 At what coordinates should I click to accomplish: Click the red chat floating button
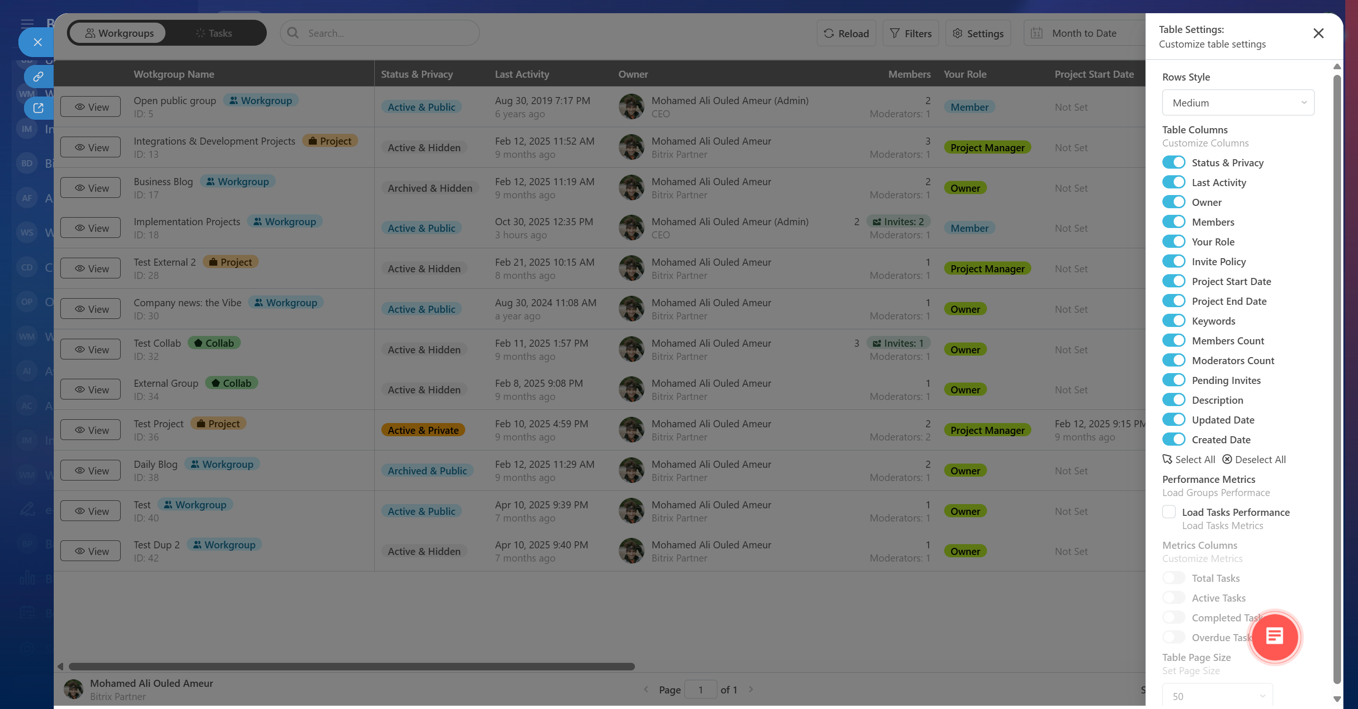[1274, 636]
